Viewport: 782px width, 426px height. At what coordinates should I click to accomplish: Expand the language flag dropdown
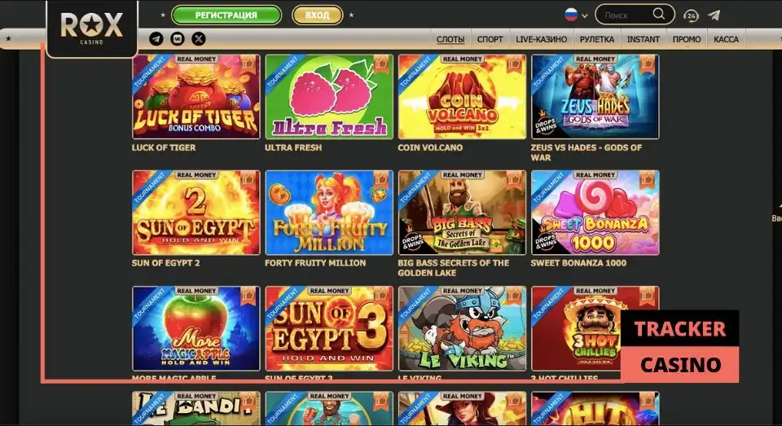coord(585,15)
